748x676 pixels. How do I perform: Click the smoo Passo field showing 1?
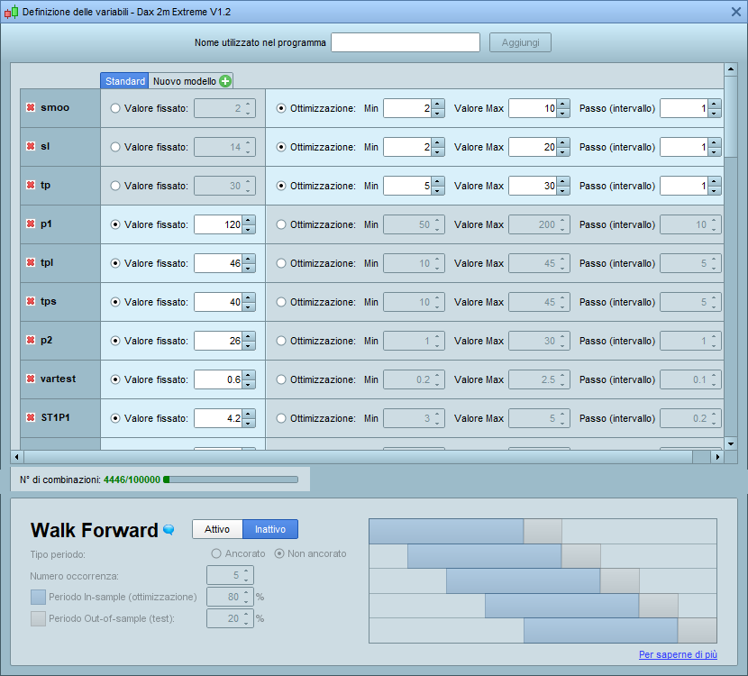click(x=684, y=108)
